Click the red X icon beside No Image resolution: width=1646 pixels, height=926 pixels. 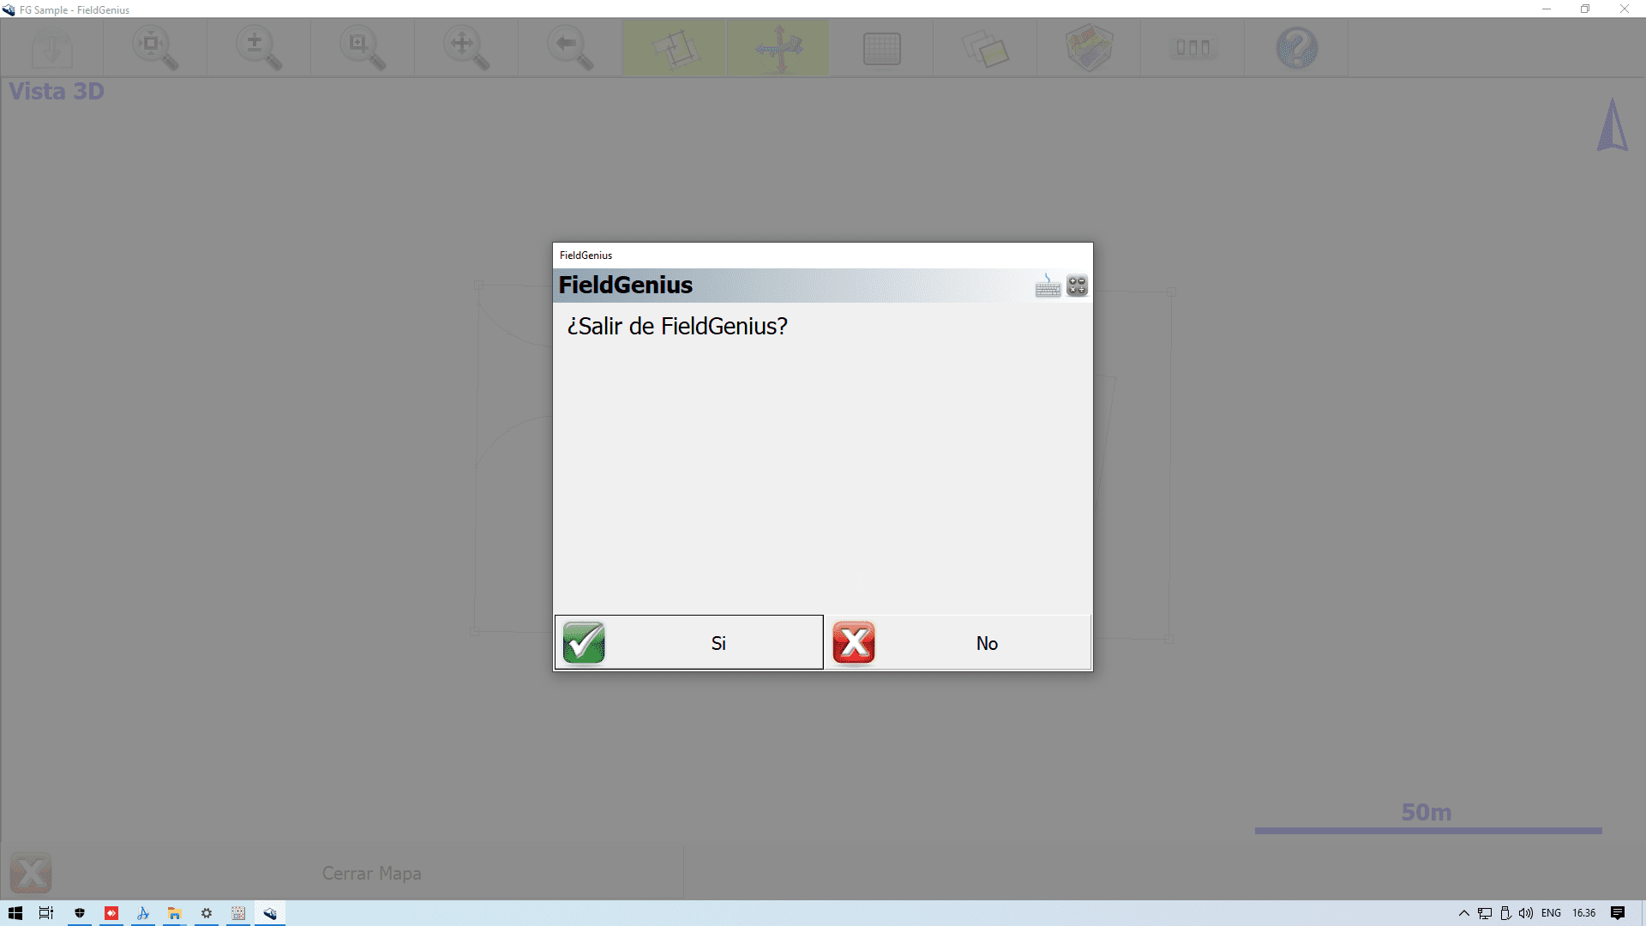click(854, 642)
